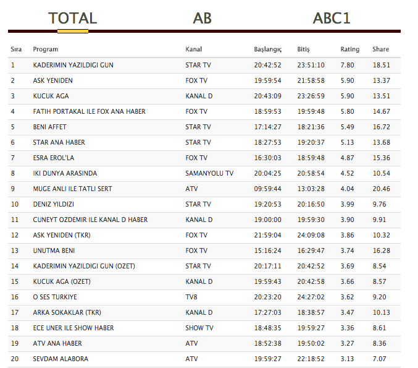Select KADERIMIN YAZILDIGI GUN (OZET)
Screen dimensions: 418x368
tap(84, 266)
